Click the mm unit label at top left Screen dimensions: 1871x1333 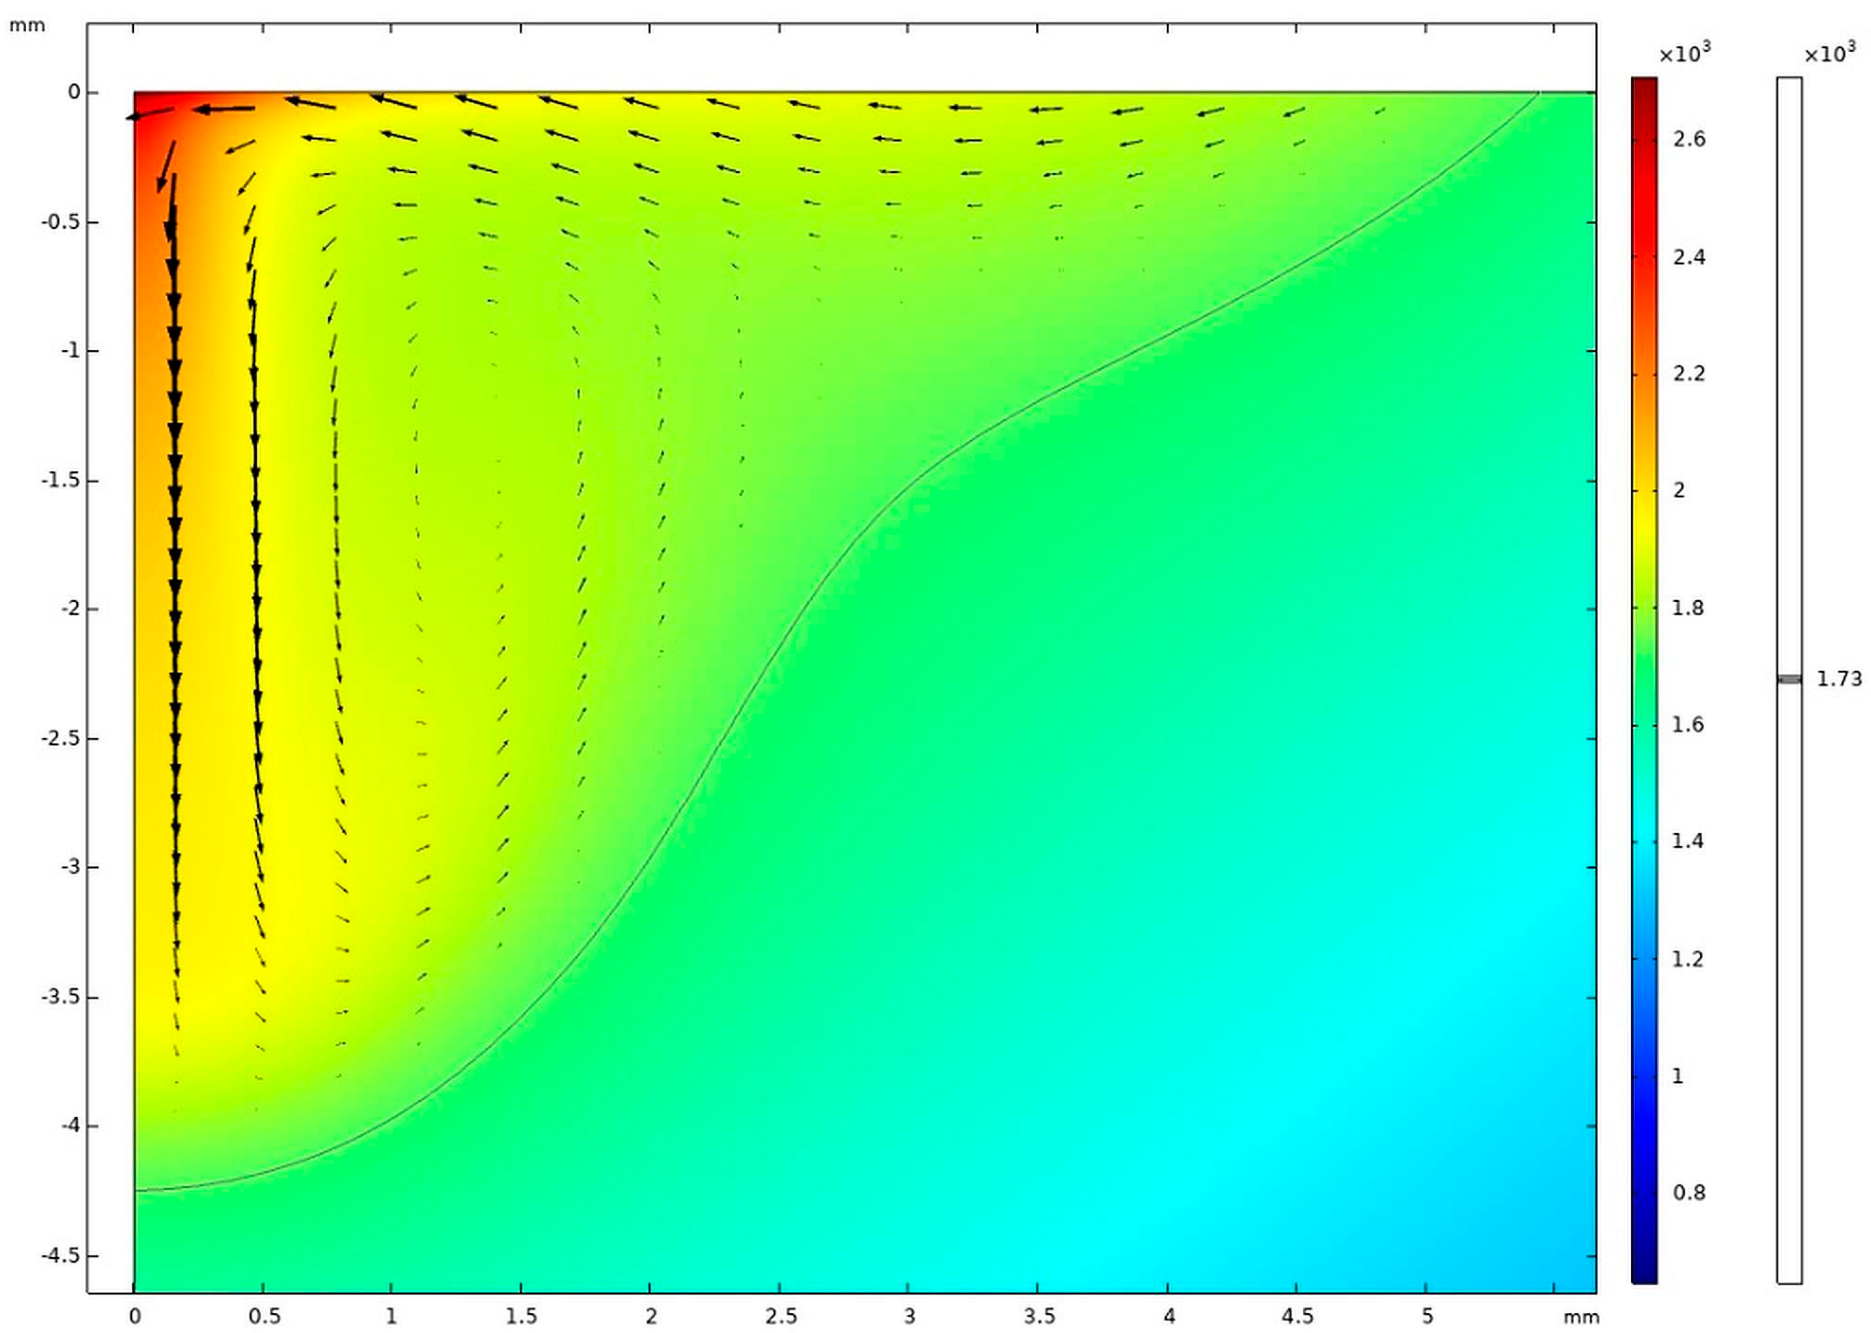(27, 25)
